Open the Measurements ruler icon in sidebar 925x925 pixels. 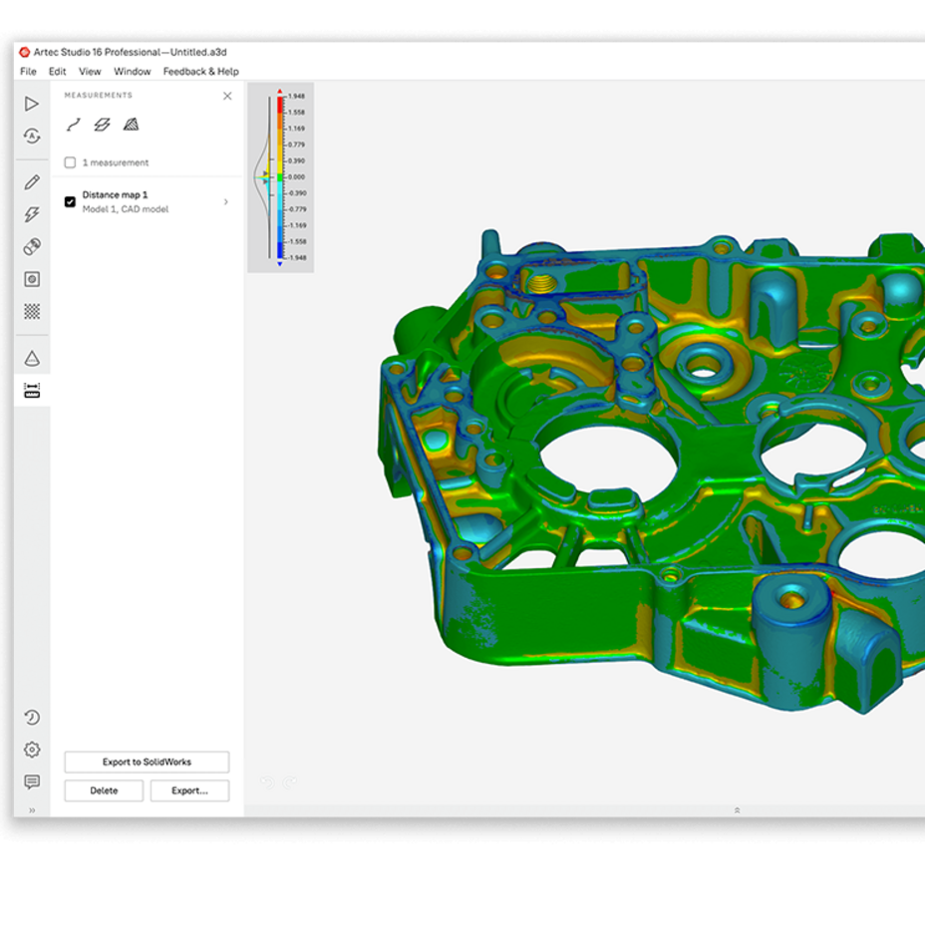[x=32, y=390]
